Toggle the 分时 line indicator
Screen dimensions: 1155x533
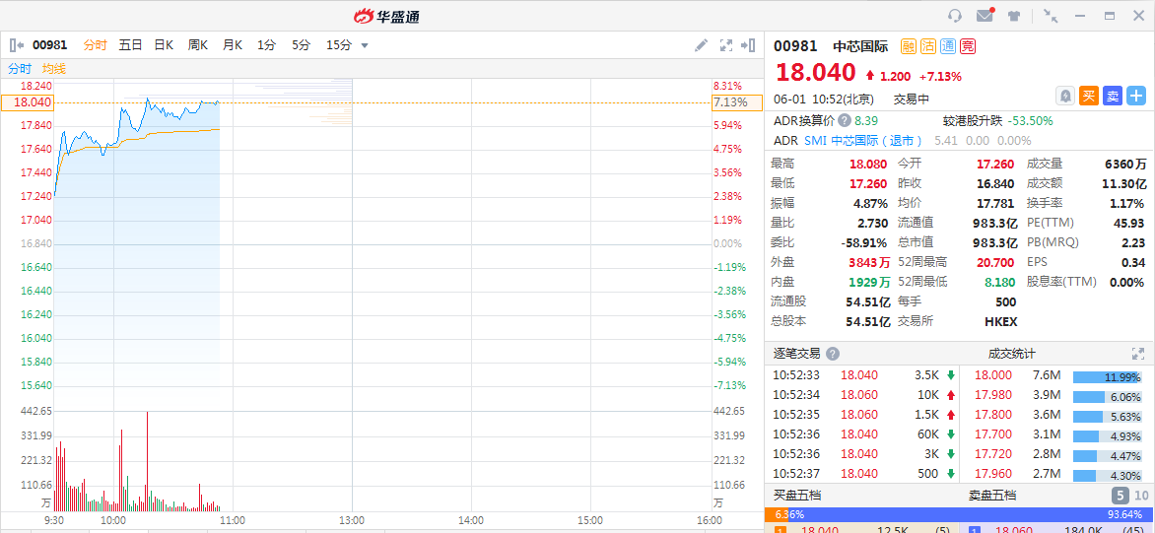point(20,69)
